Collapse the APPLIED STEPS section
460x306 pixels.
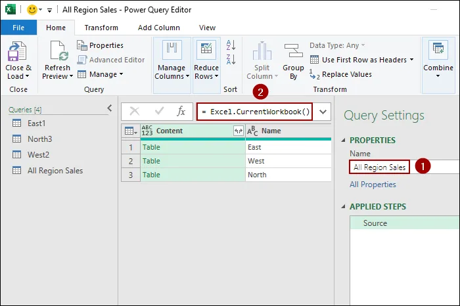343,207
